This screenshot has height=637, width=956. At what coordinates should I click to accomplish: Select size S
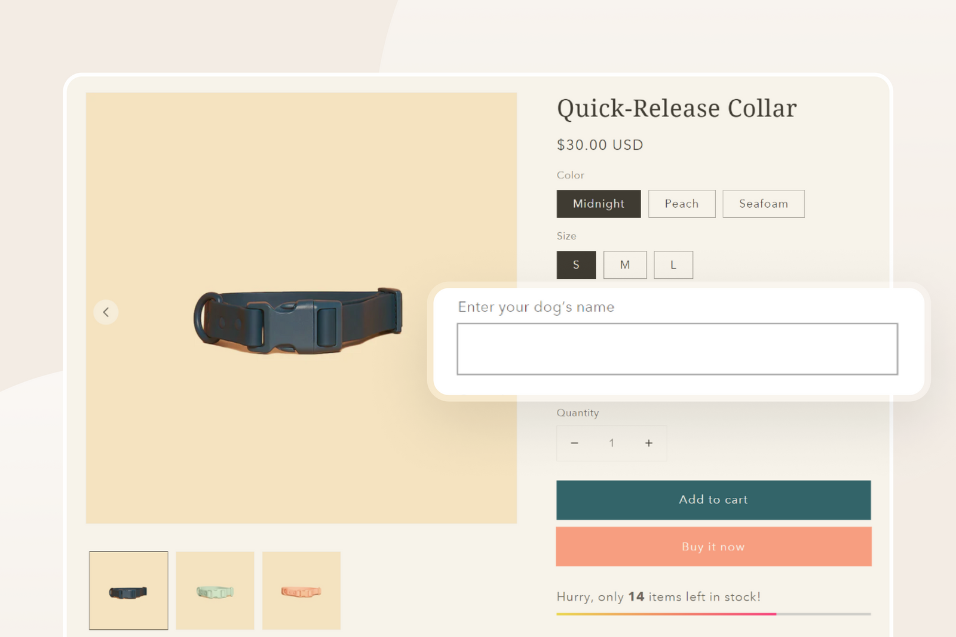[x=576, y=265]
